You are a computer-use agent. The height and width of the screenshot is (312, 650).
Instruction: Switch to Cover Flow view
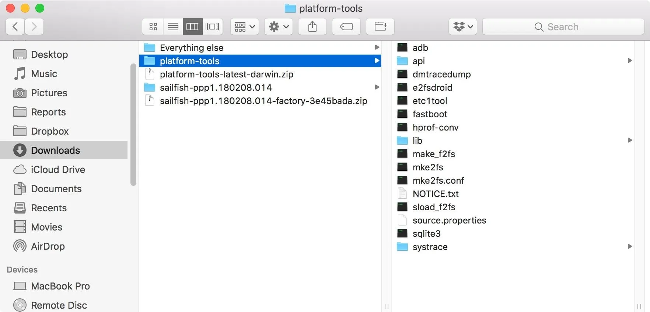coord(212,27)
